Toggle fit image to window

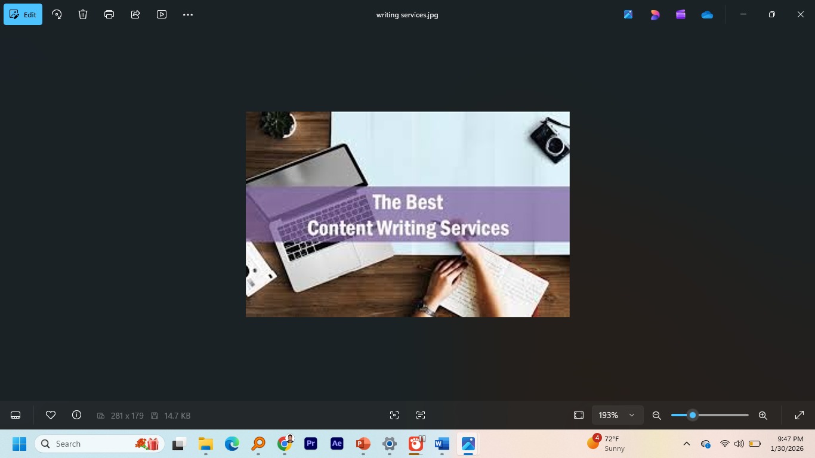coord(579,414)
